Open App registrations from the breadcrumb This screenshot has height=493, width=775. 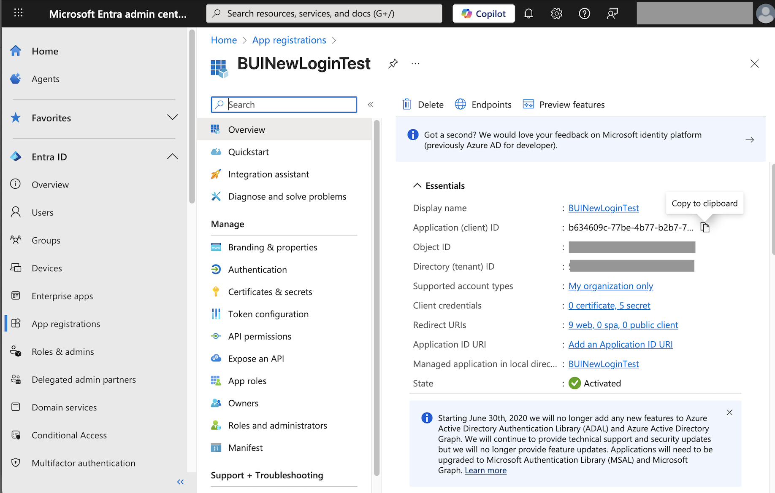click(x=289, y=40)
